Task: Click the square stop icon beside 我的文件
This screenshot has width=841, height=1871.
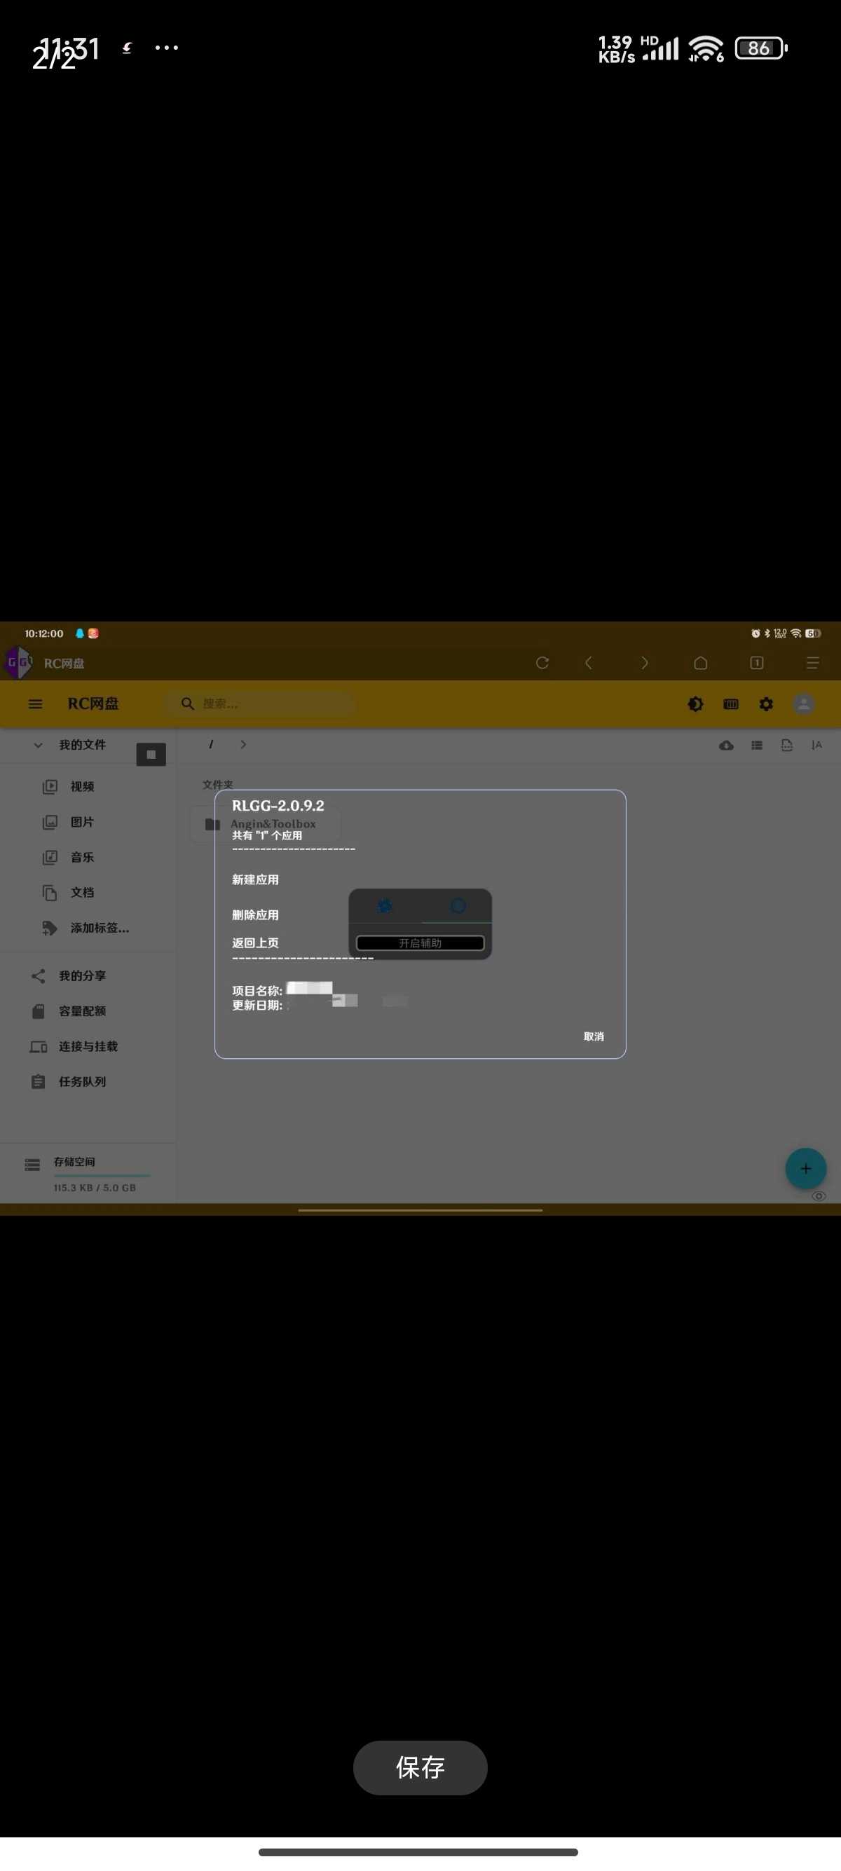Action: click(x=151, y=755)
